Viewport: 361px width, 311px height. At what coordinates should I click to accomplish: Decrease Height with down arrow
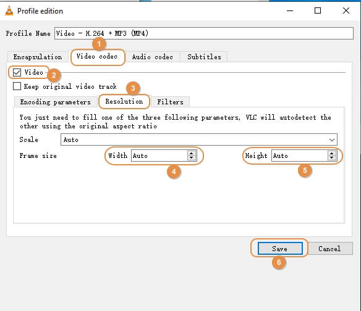tap(331, 158)
